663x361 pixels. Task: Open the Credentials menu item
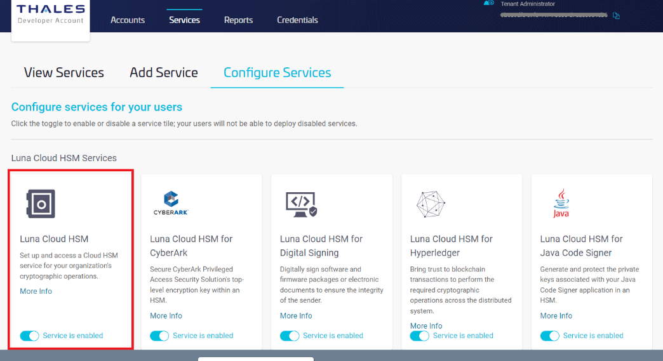click(x=297, y=20)
